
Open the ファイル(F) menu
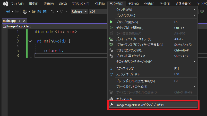click(17, 4)
